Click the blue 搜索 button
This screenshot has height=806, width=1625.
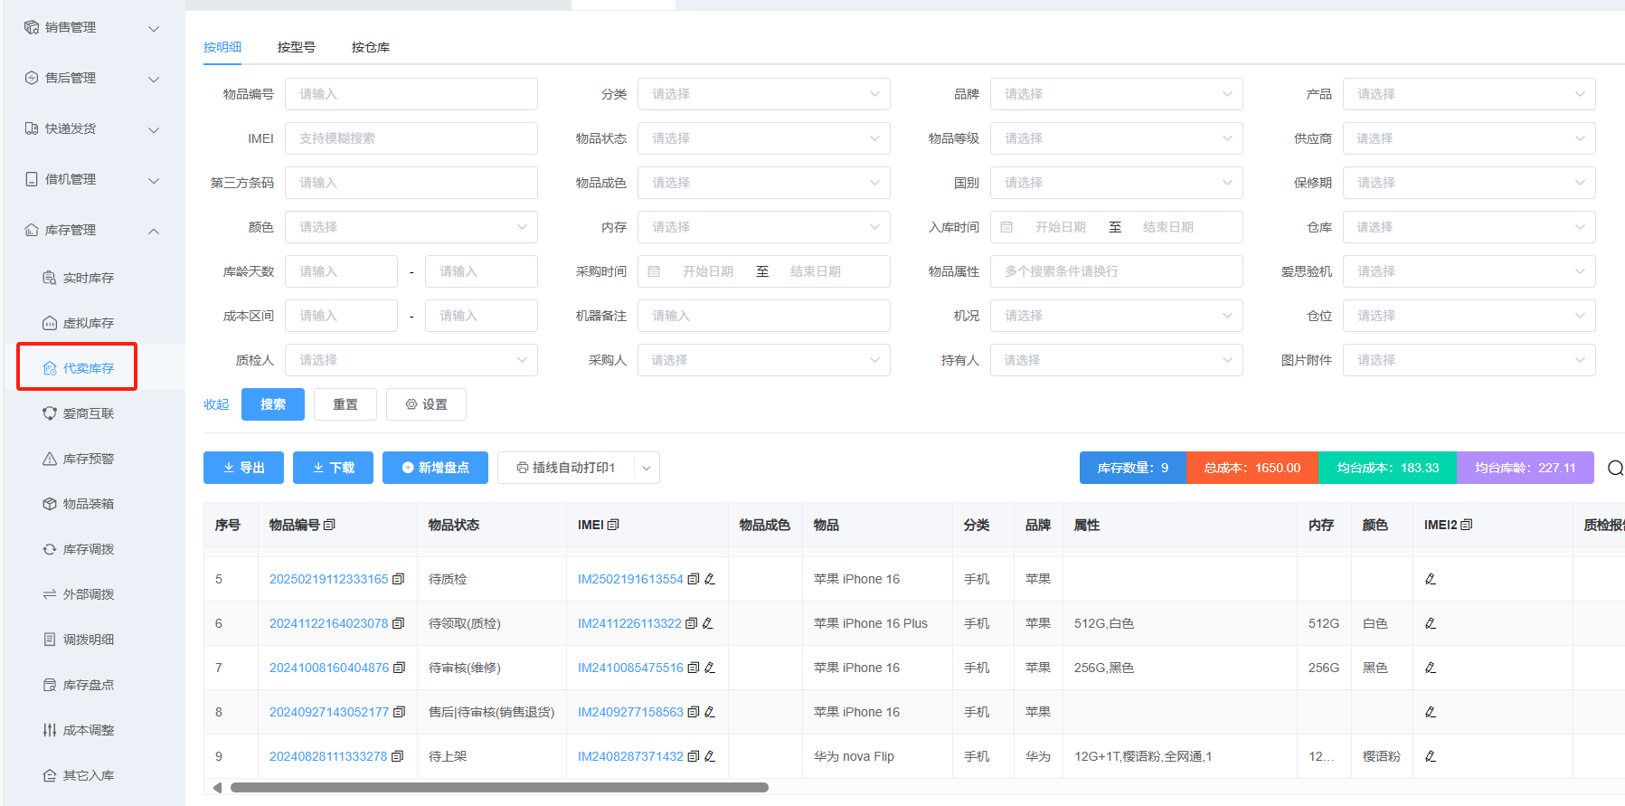273,404
